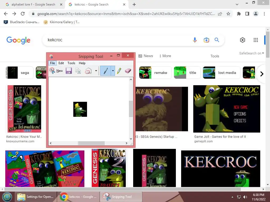Image resolution: width=270 pixels, height=202 pixels.
Task: Expand Pen options dropdown arrow
Action: (113, 71)
